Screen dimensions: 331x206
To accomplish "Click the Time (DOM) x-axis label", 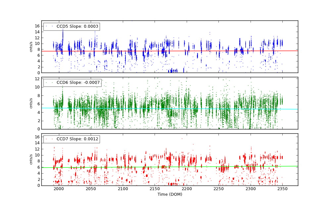I will [x=169, y=194].
